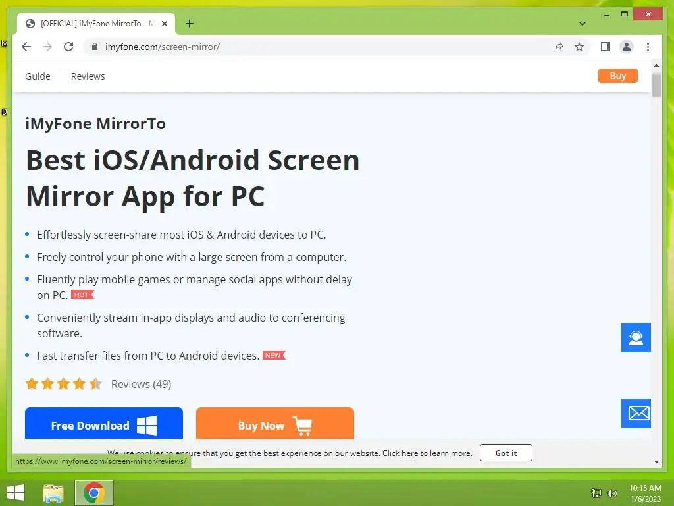674x506 pixels.
Task: Click 'iMyFone MirrorTo' product title
Action: (95, 124)
